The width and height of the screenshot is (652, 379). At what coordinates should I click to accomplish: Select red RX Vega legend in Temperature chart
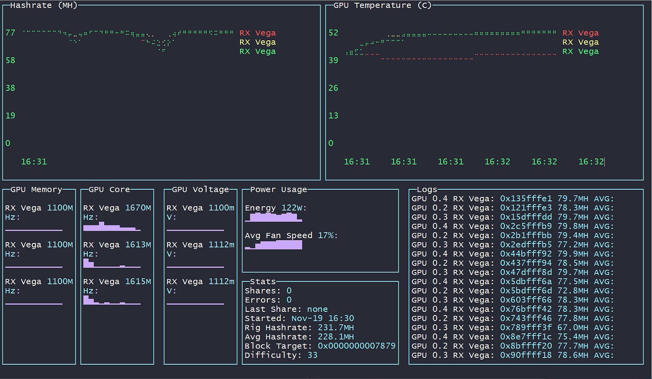coord(580,33)
